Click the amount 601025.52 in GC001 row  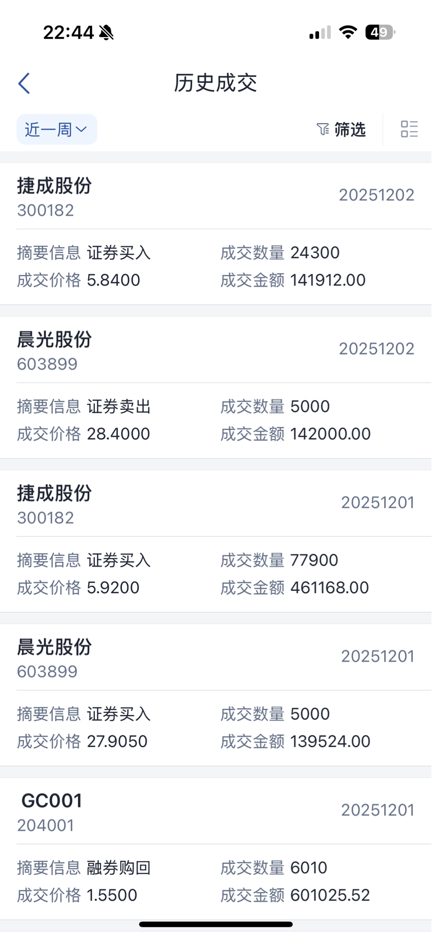click(x=330, y=895)
